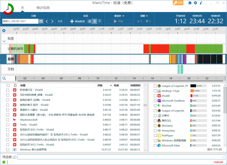This screenshot has width=227, height=165.
Task: Switch to the 天 tab
Action: (22, 8)
